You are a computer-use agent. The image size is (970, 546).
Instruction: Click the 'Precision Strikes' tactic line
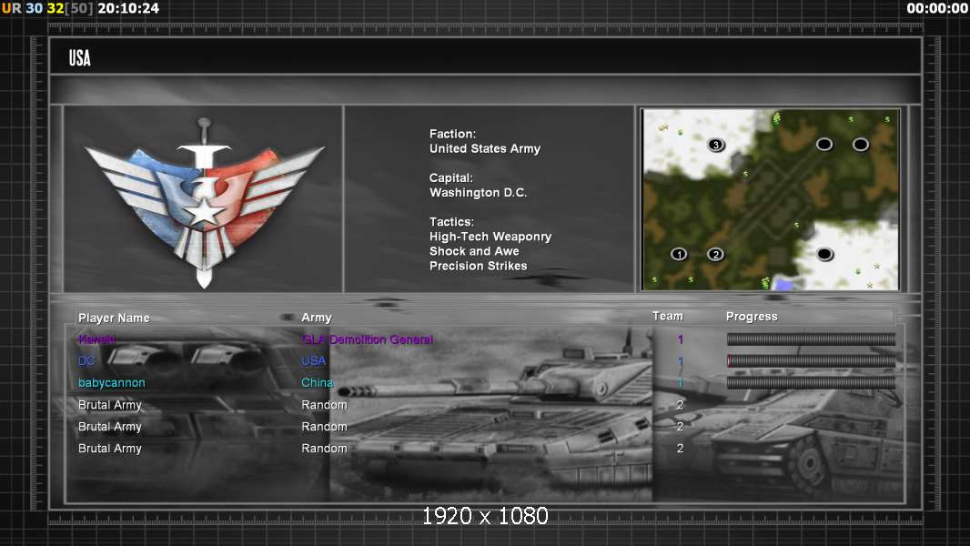(x=479, y=266)
